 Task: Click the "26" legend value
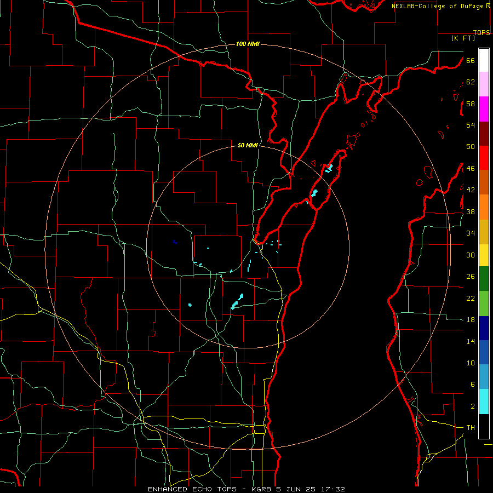[471, 277]
